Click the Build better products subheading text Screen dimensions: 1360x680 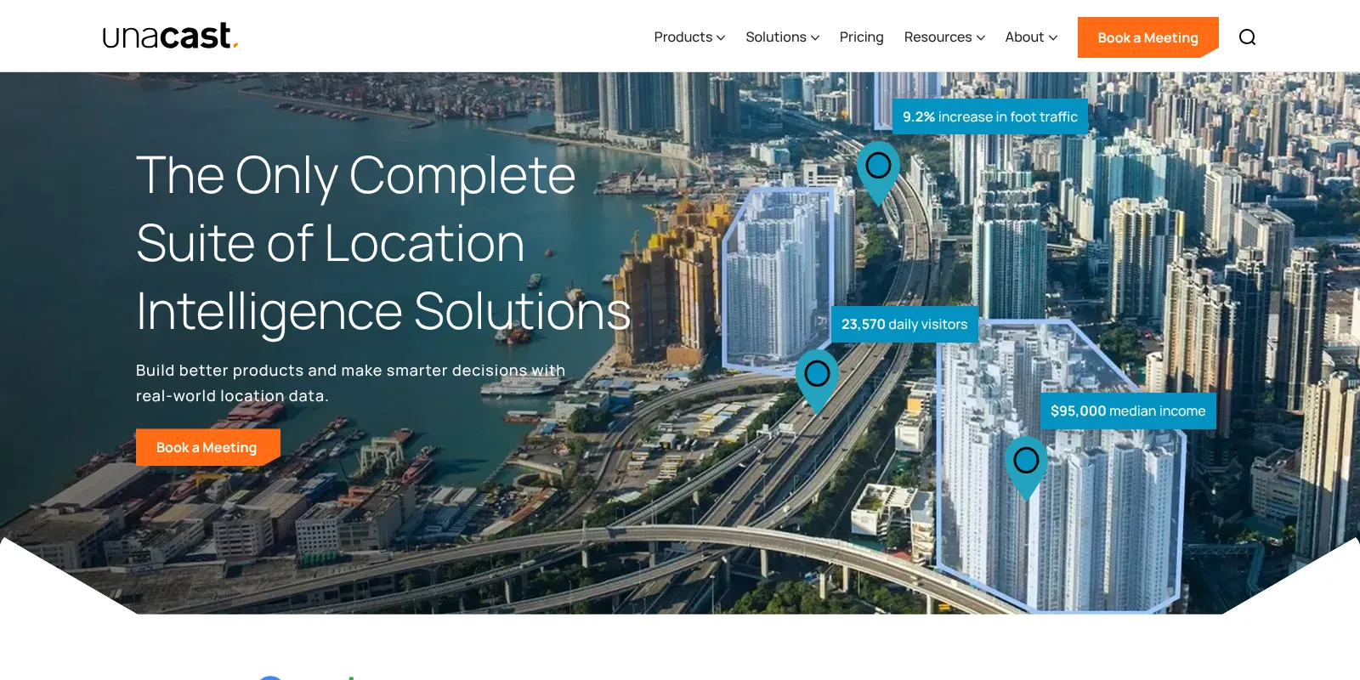(350, 382)
